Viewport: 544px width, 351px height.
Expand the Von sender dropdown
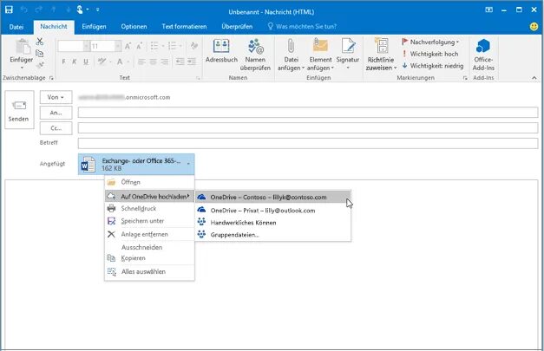[56, 97]
